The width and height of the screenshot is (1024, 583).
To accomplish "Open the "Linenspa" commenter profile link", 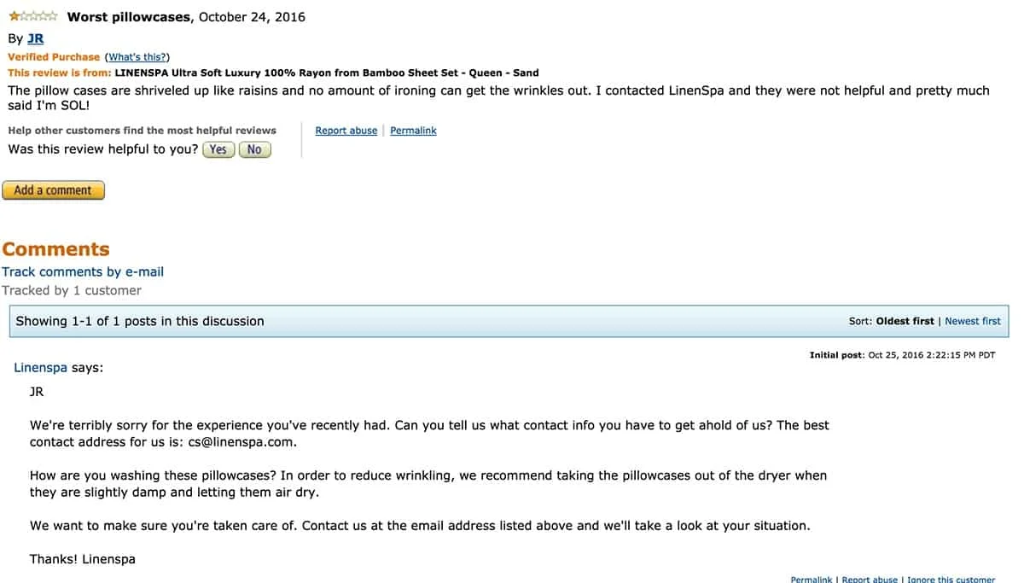I will pos(40,367).
